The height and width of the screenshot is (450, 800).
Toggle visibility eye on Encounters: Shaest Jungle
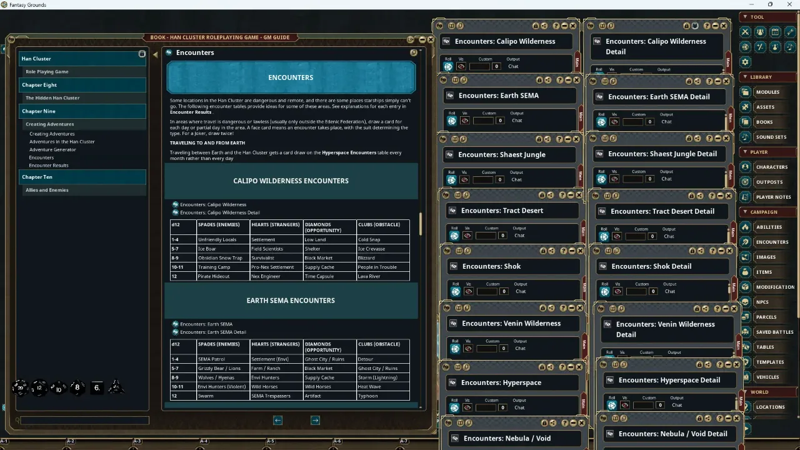tap(464, 179)
